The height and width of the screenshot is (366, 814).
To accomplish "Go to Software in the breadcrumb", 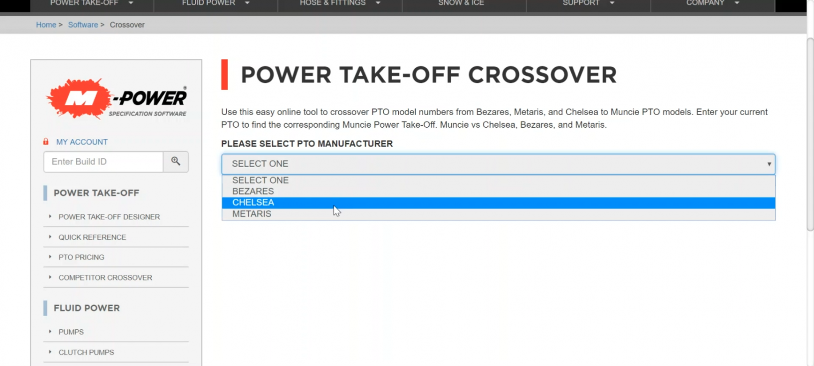I will pos(83,25).
